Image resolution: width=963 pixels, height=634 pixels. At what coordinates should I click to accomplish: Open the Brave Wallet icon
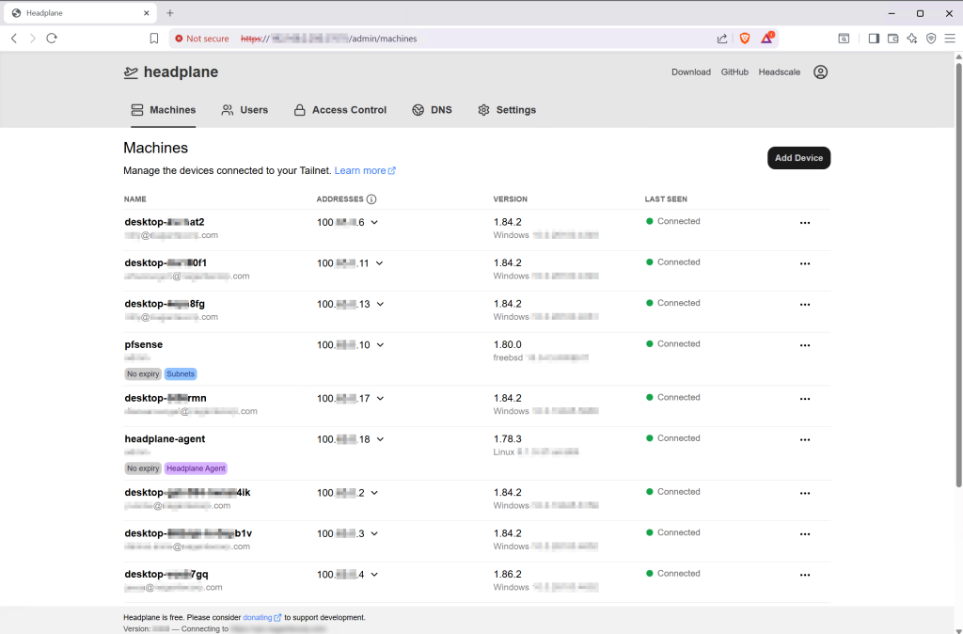point(892,38)
